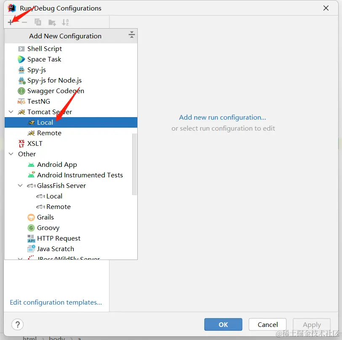The width and height of the screenshot is (342, 340).
Task: Select the Swagger Codegen icon
Action: point(21,91)
